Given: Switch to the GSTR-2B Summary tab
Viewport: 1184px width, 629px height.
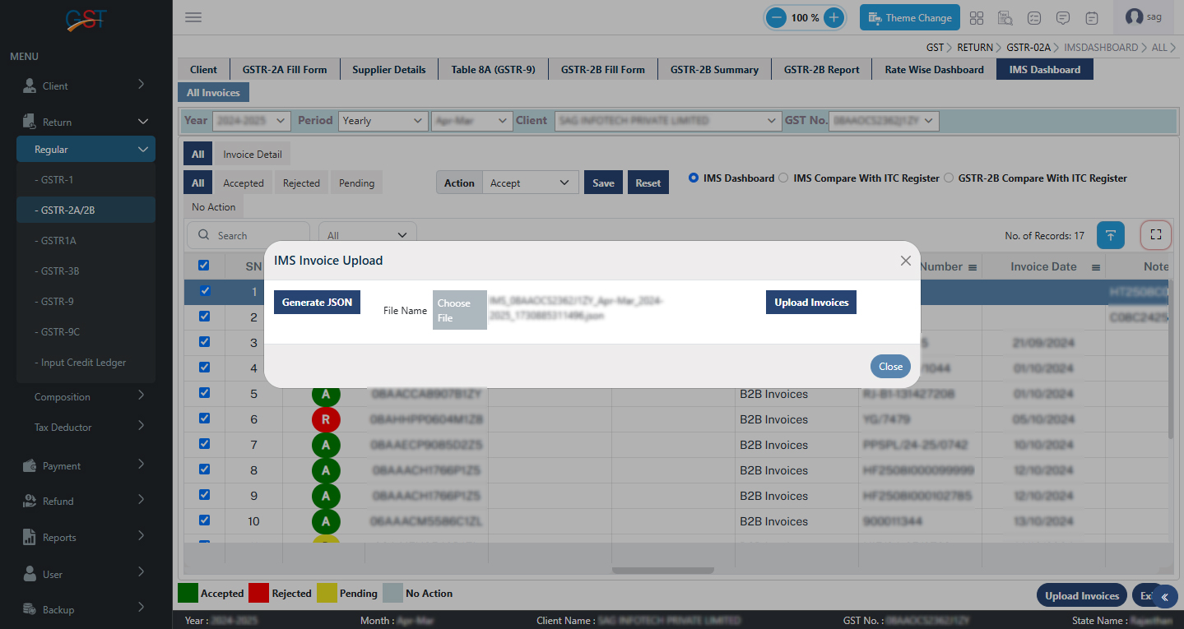Looking at the screenshot, I should 713,70.
